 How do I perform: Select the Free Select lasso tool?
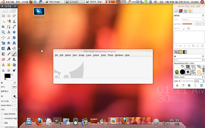(14, 16)
